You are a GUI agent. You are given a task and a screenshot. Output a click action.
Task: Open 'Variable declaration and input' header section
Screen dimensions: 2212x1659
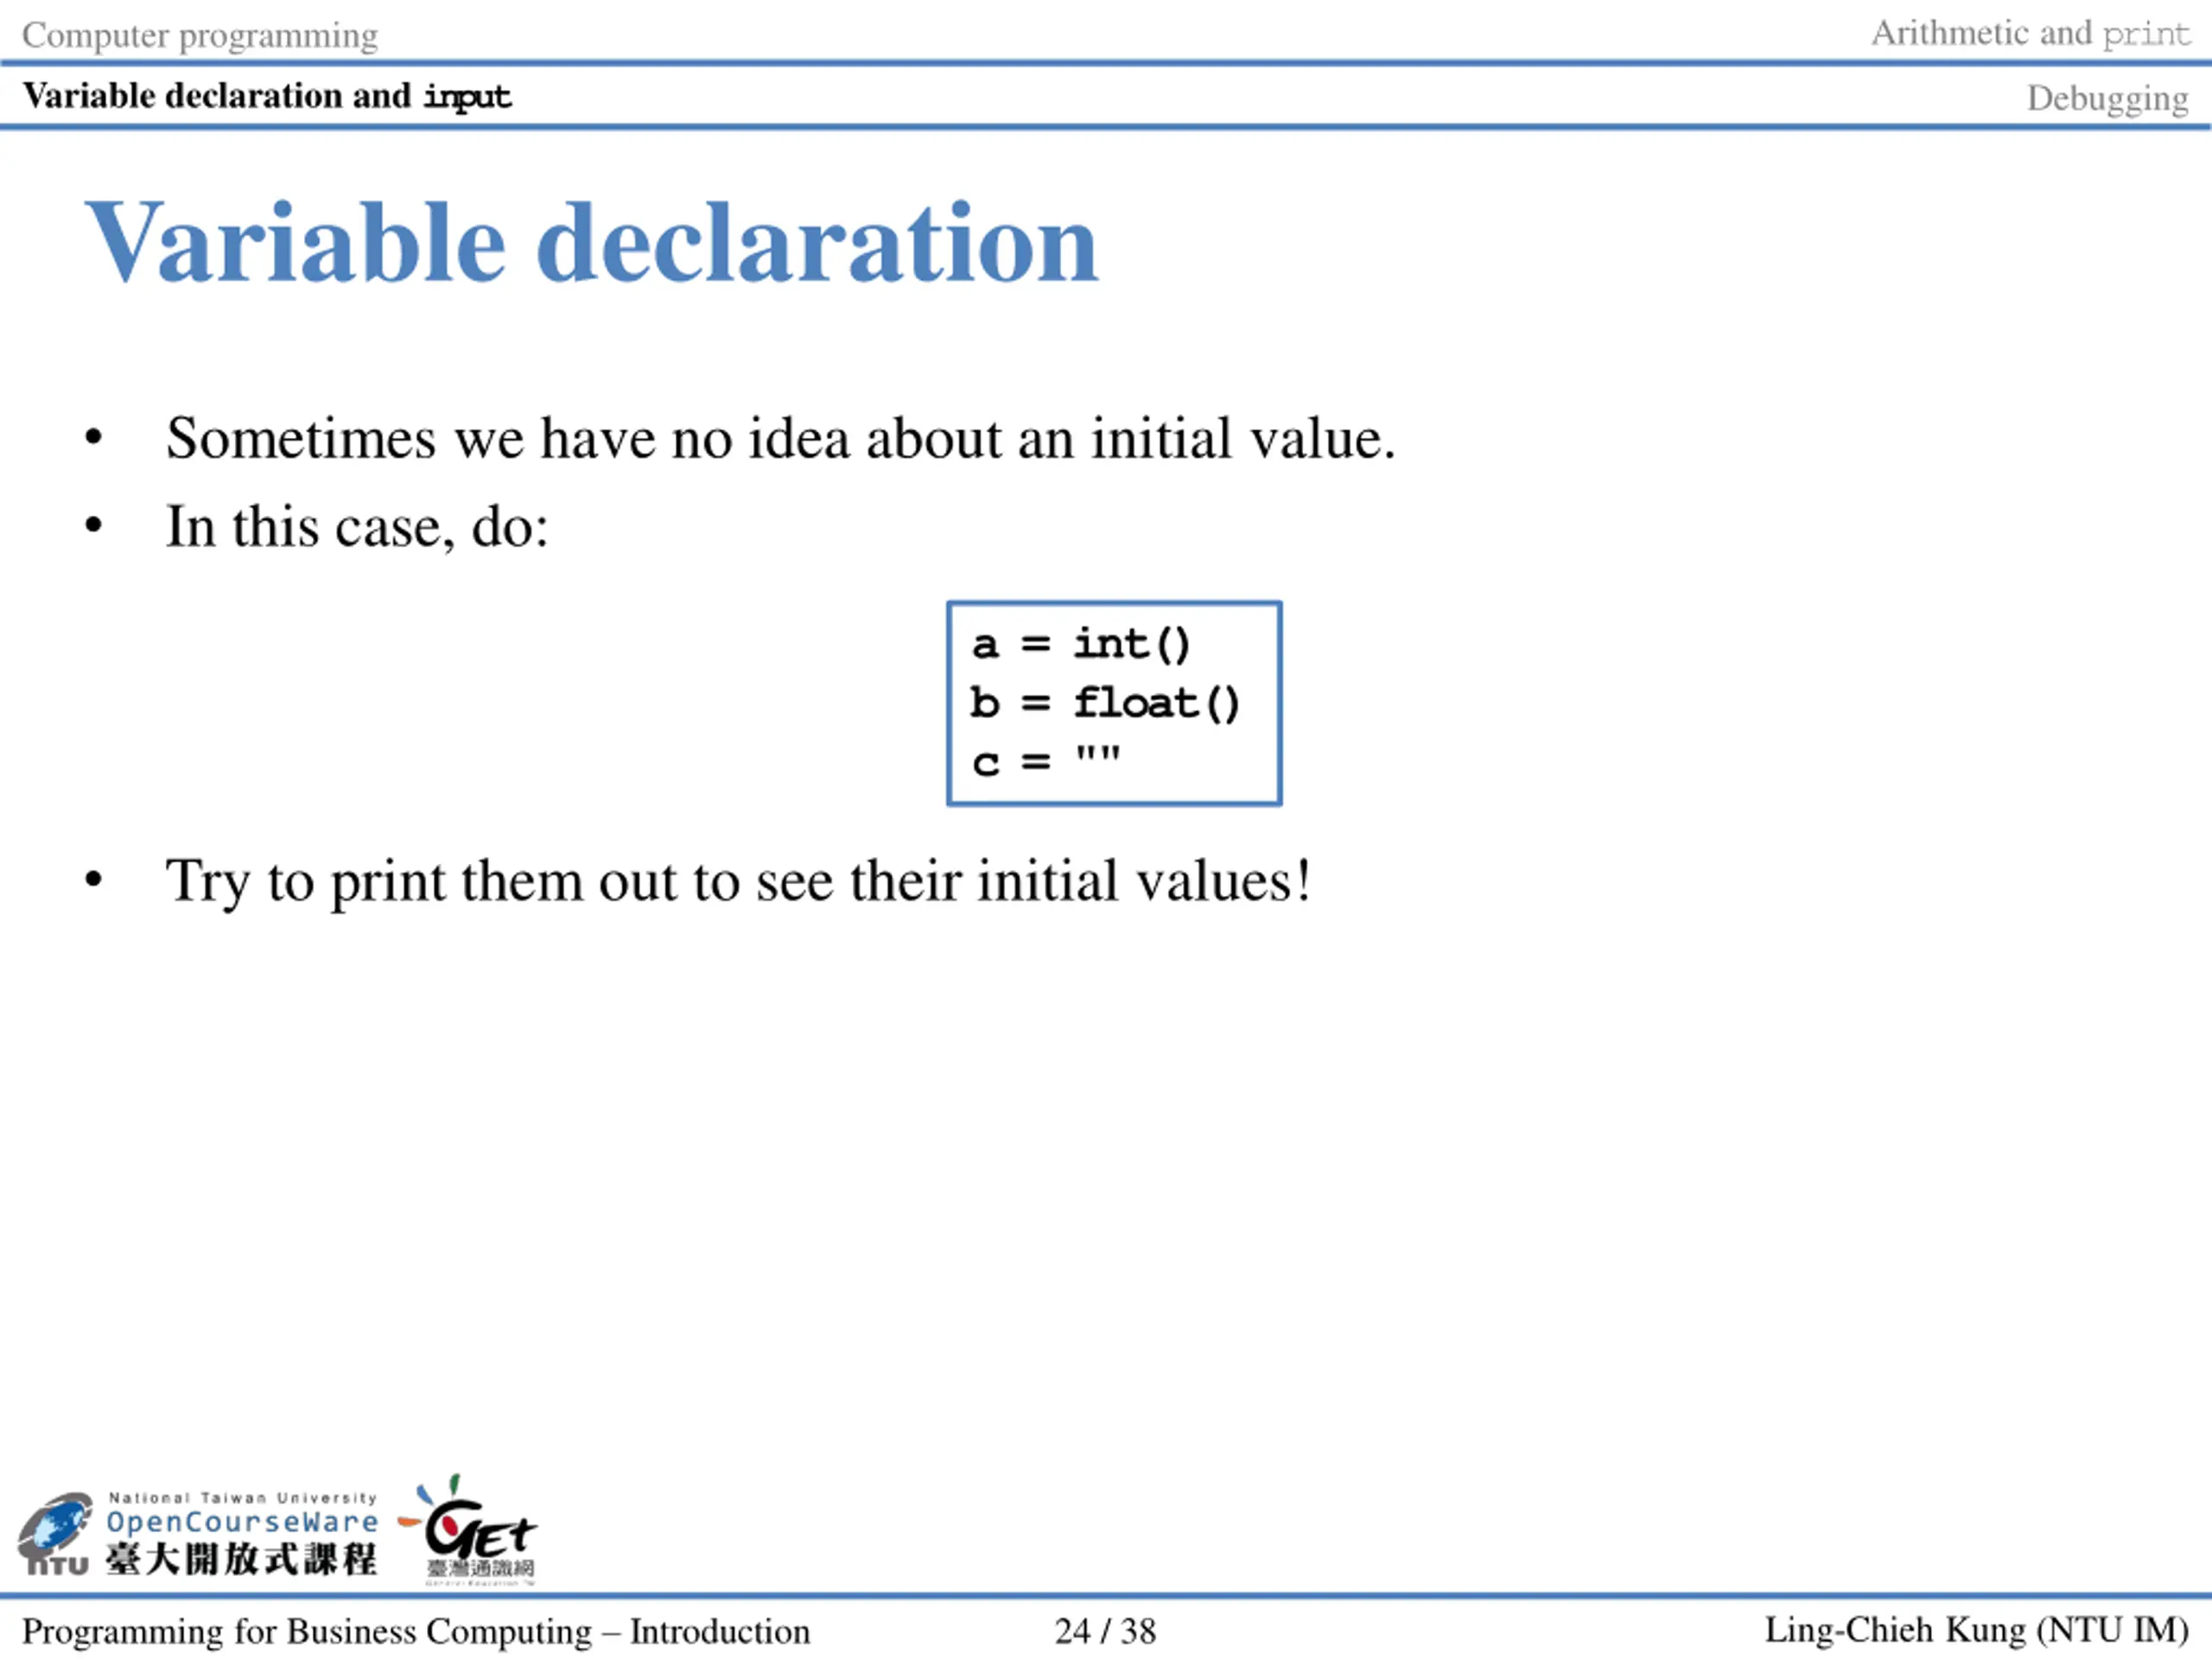(267, 96)
